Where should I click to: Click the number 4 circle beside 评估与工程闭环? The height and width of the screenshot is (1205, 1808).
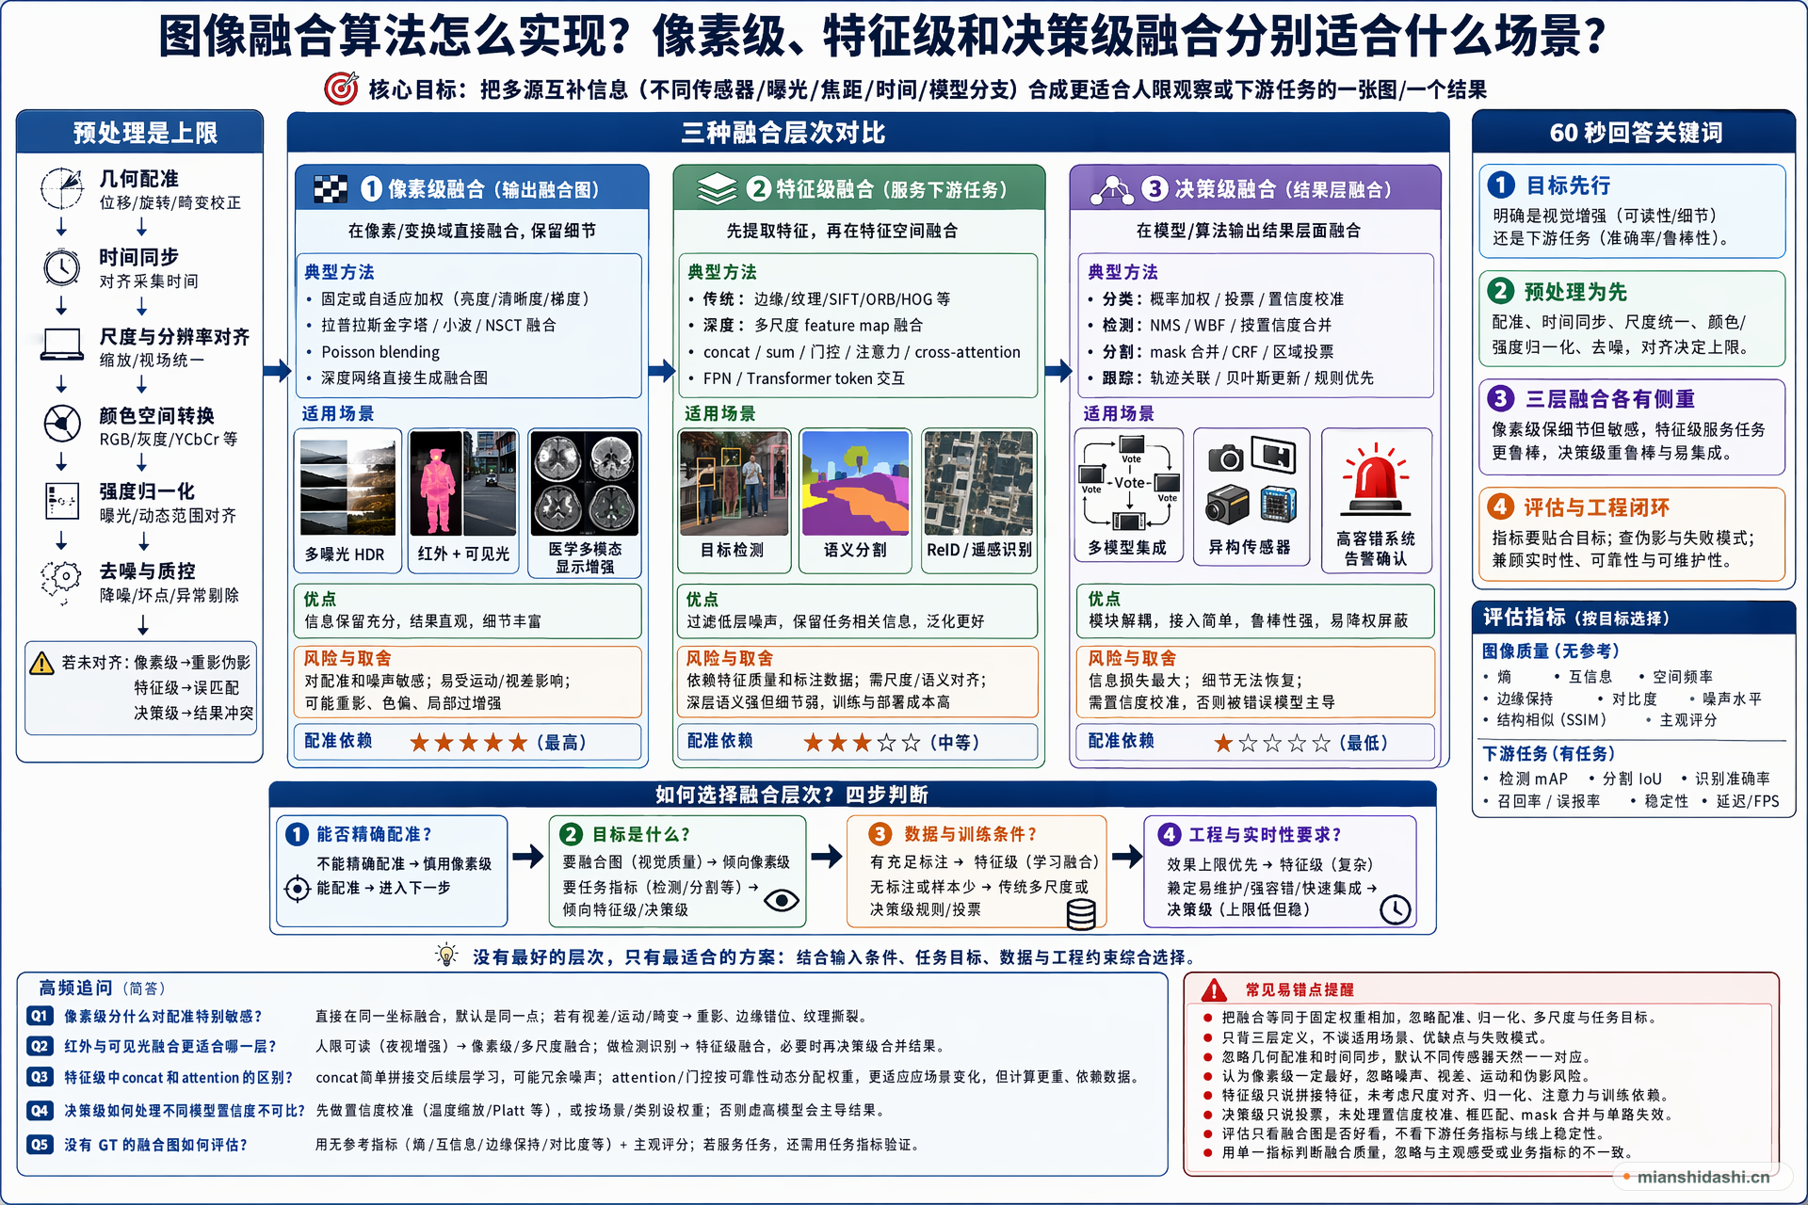(1501, 506)
